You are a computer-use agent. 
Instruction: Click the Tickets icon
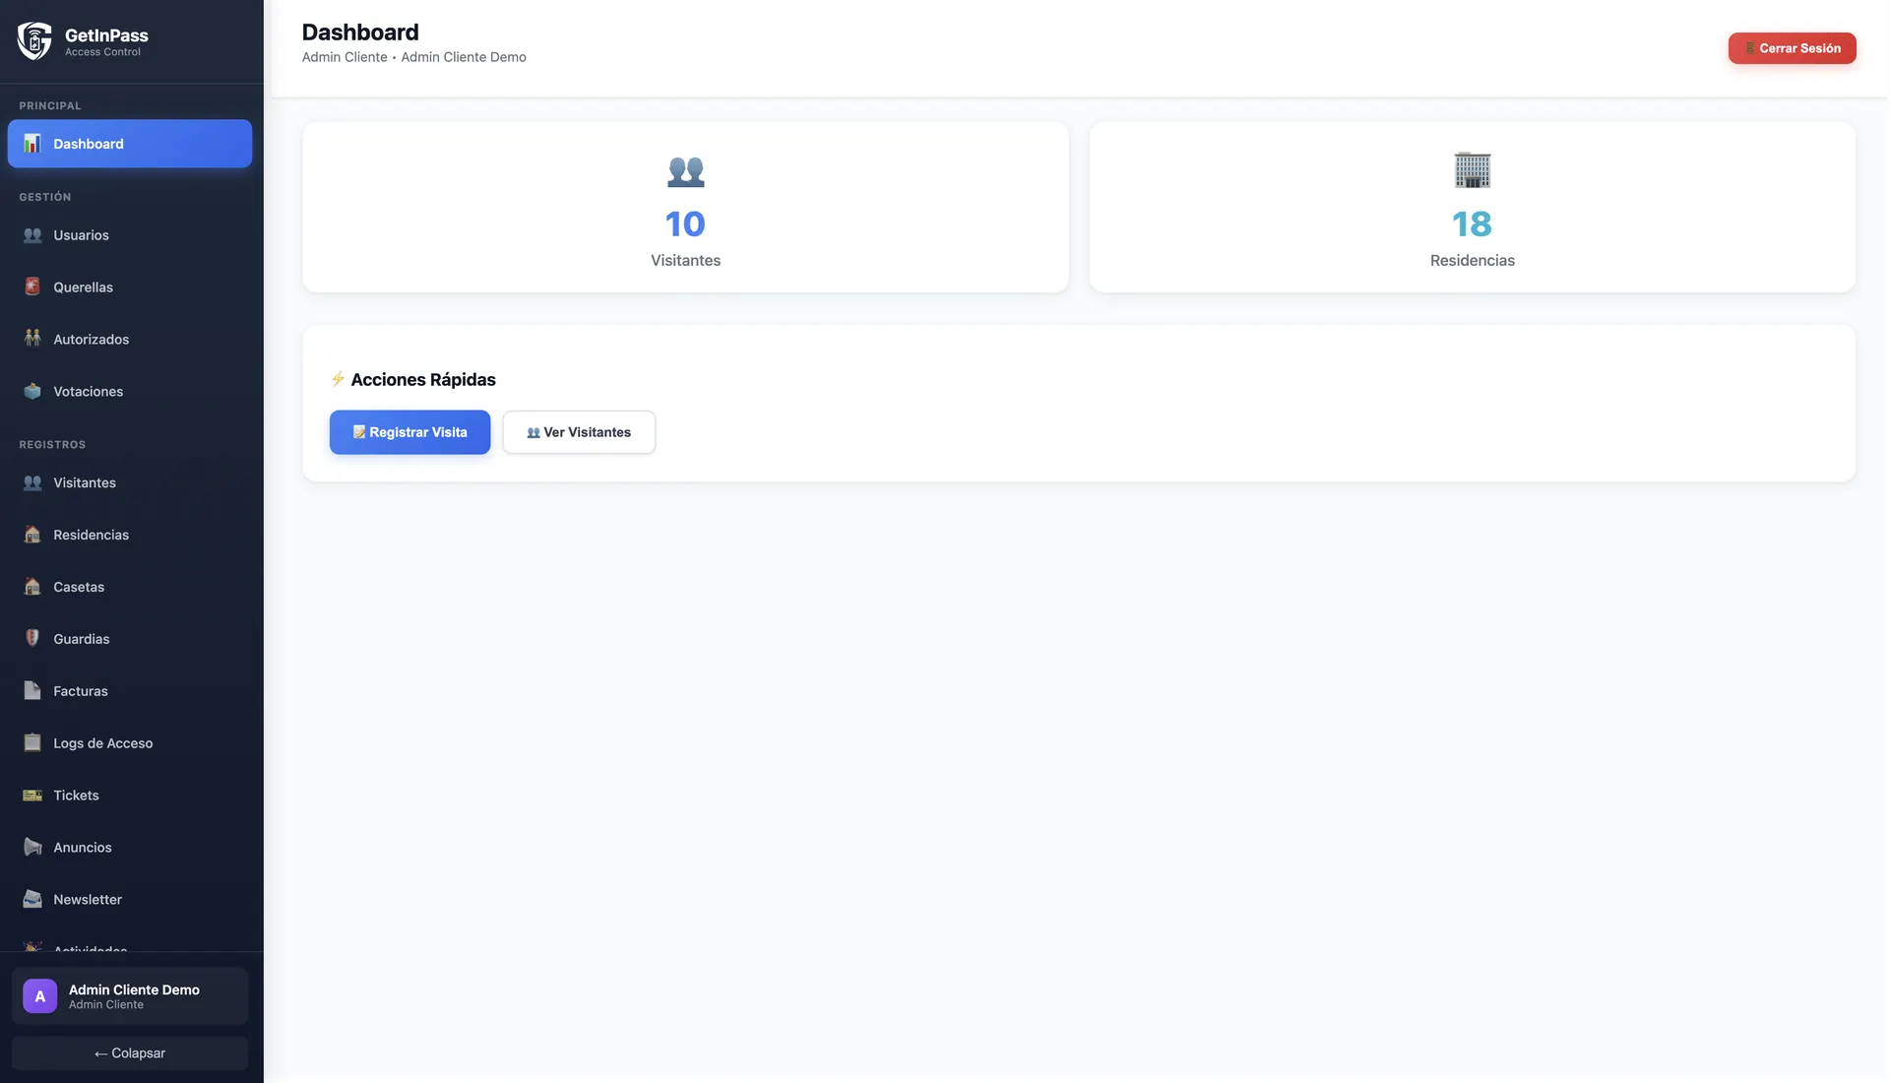pyautogui.click(x=32, y=796)
